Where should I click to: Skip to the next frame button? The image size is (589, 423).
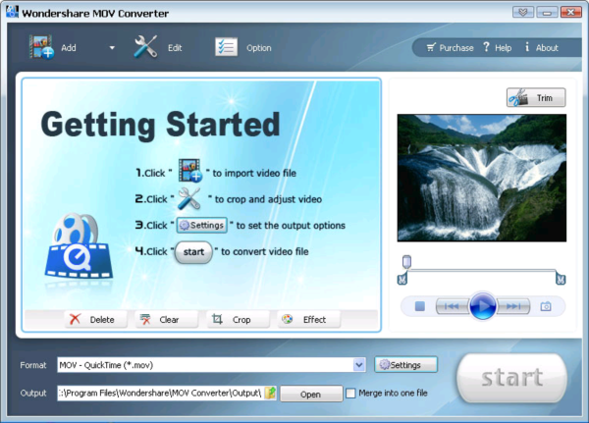point(513,306)
